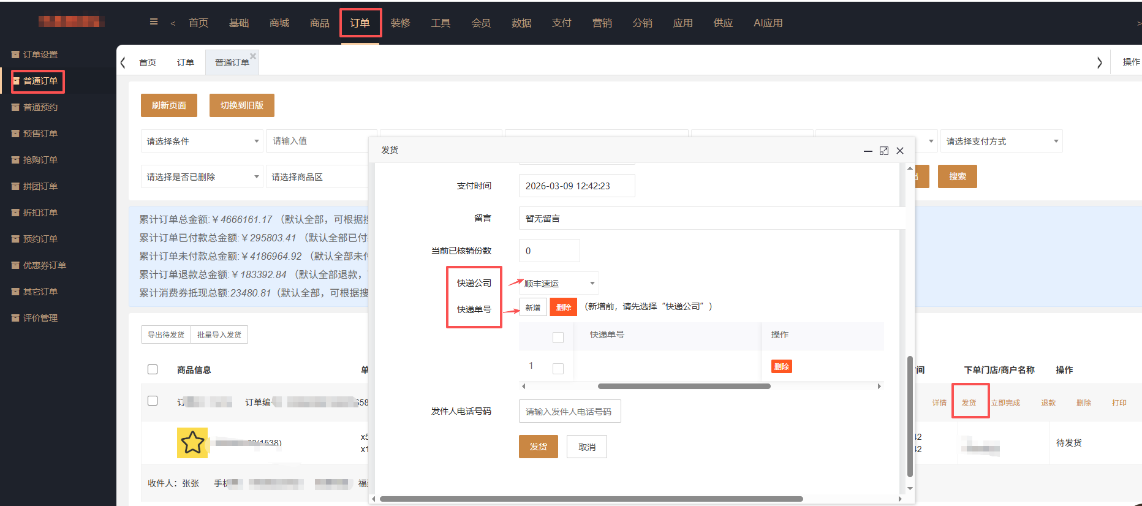This screenshot has width=1142, height=506.
Task: Close the 普通订单 tab
Action: 253,56
